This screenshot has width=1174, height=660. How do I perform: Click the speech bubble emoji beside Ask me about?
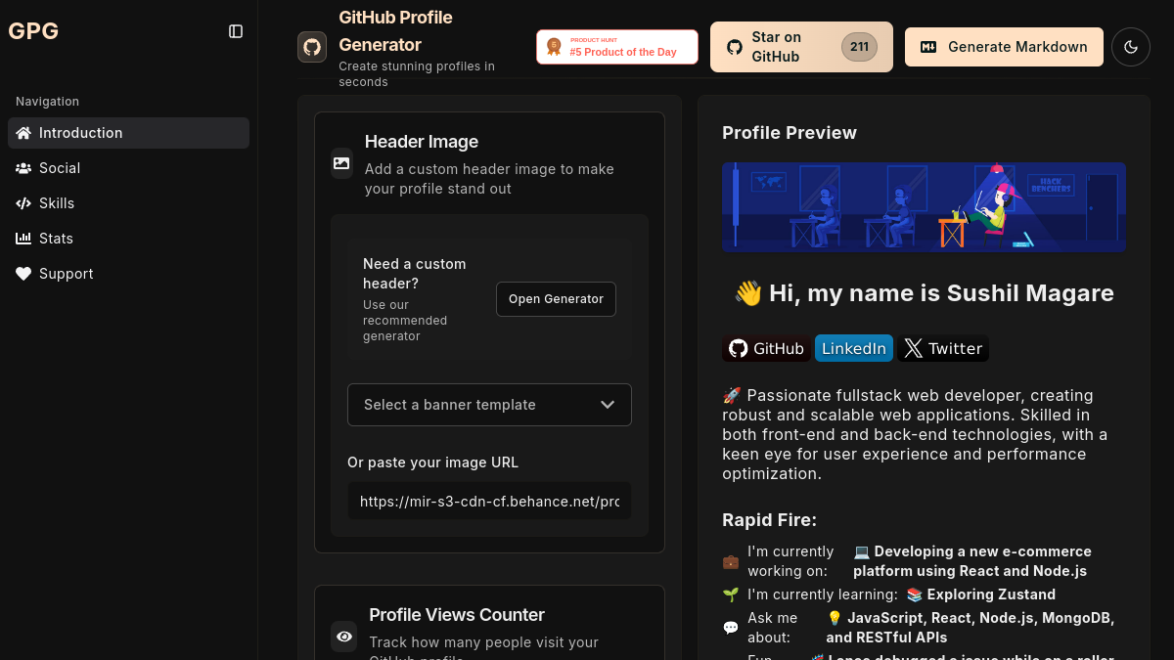pos(731,628)
